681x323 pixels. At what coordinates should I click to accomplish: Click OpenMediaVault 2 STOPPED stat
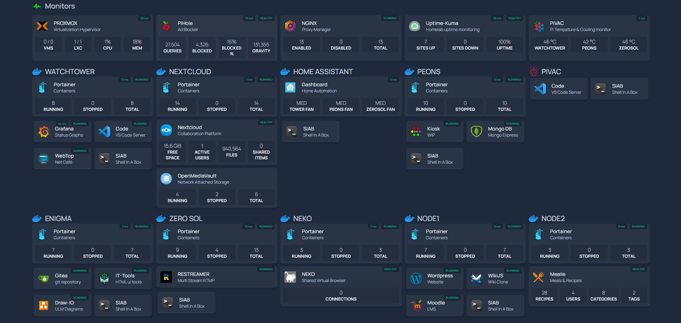coord(217,197)
